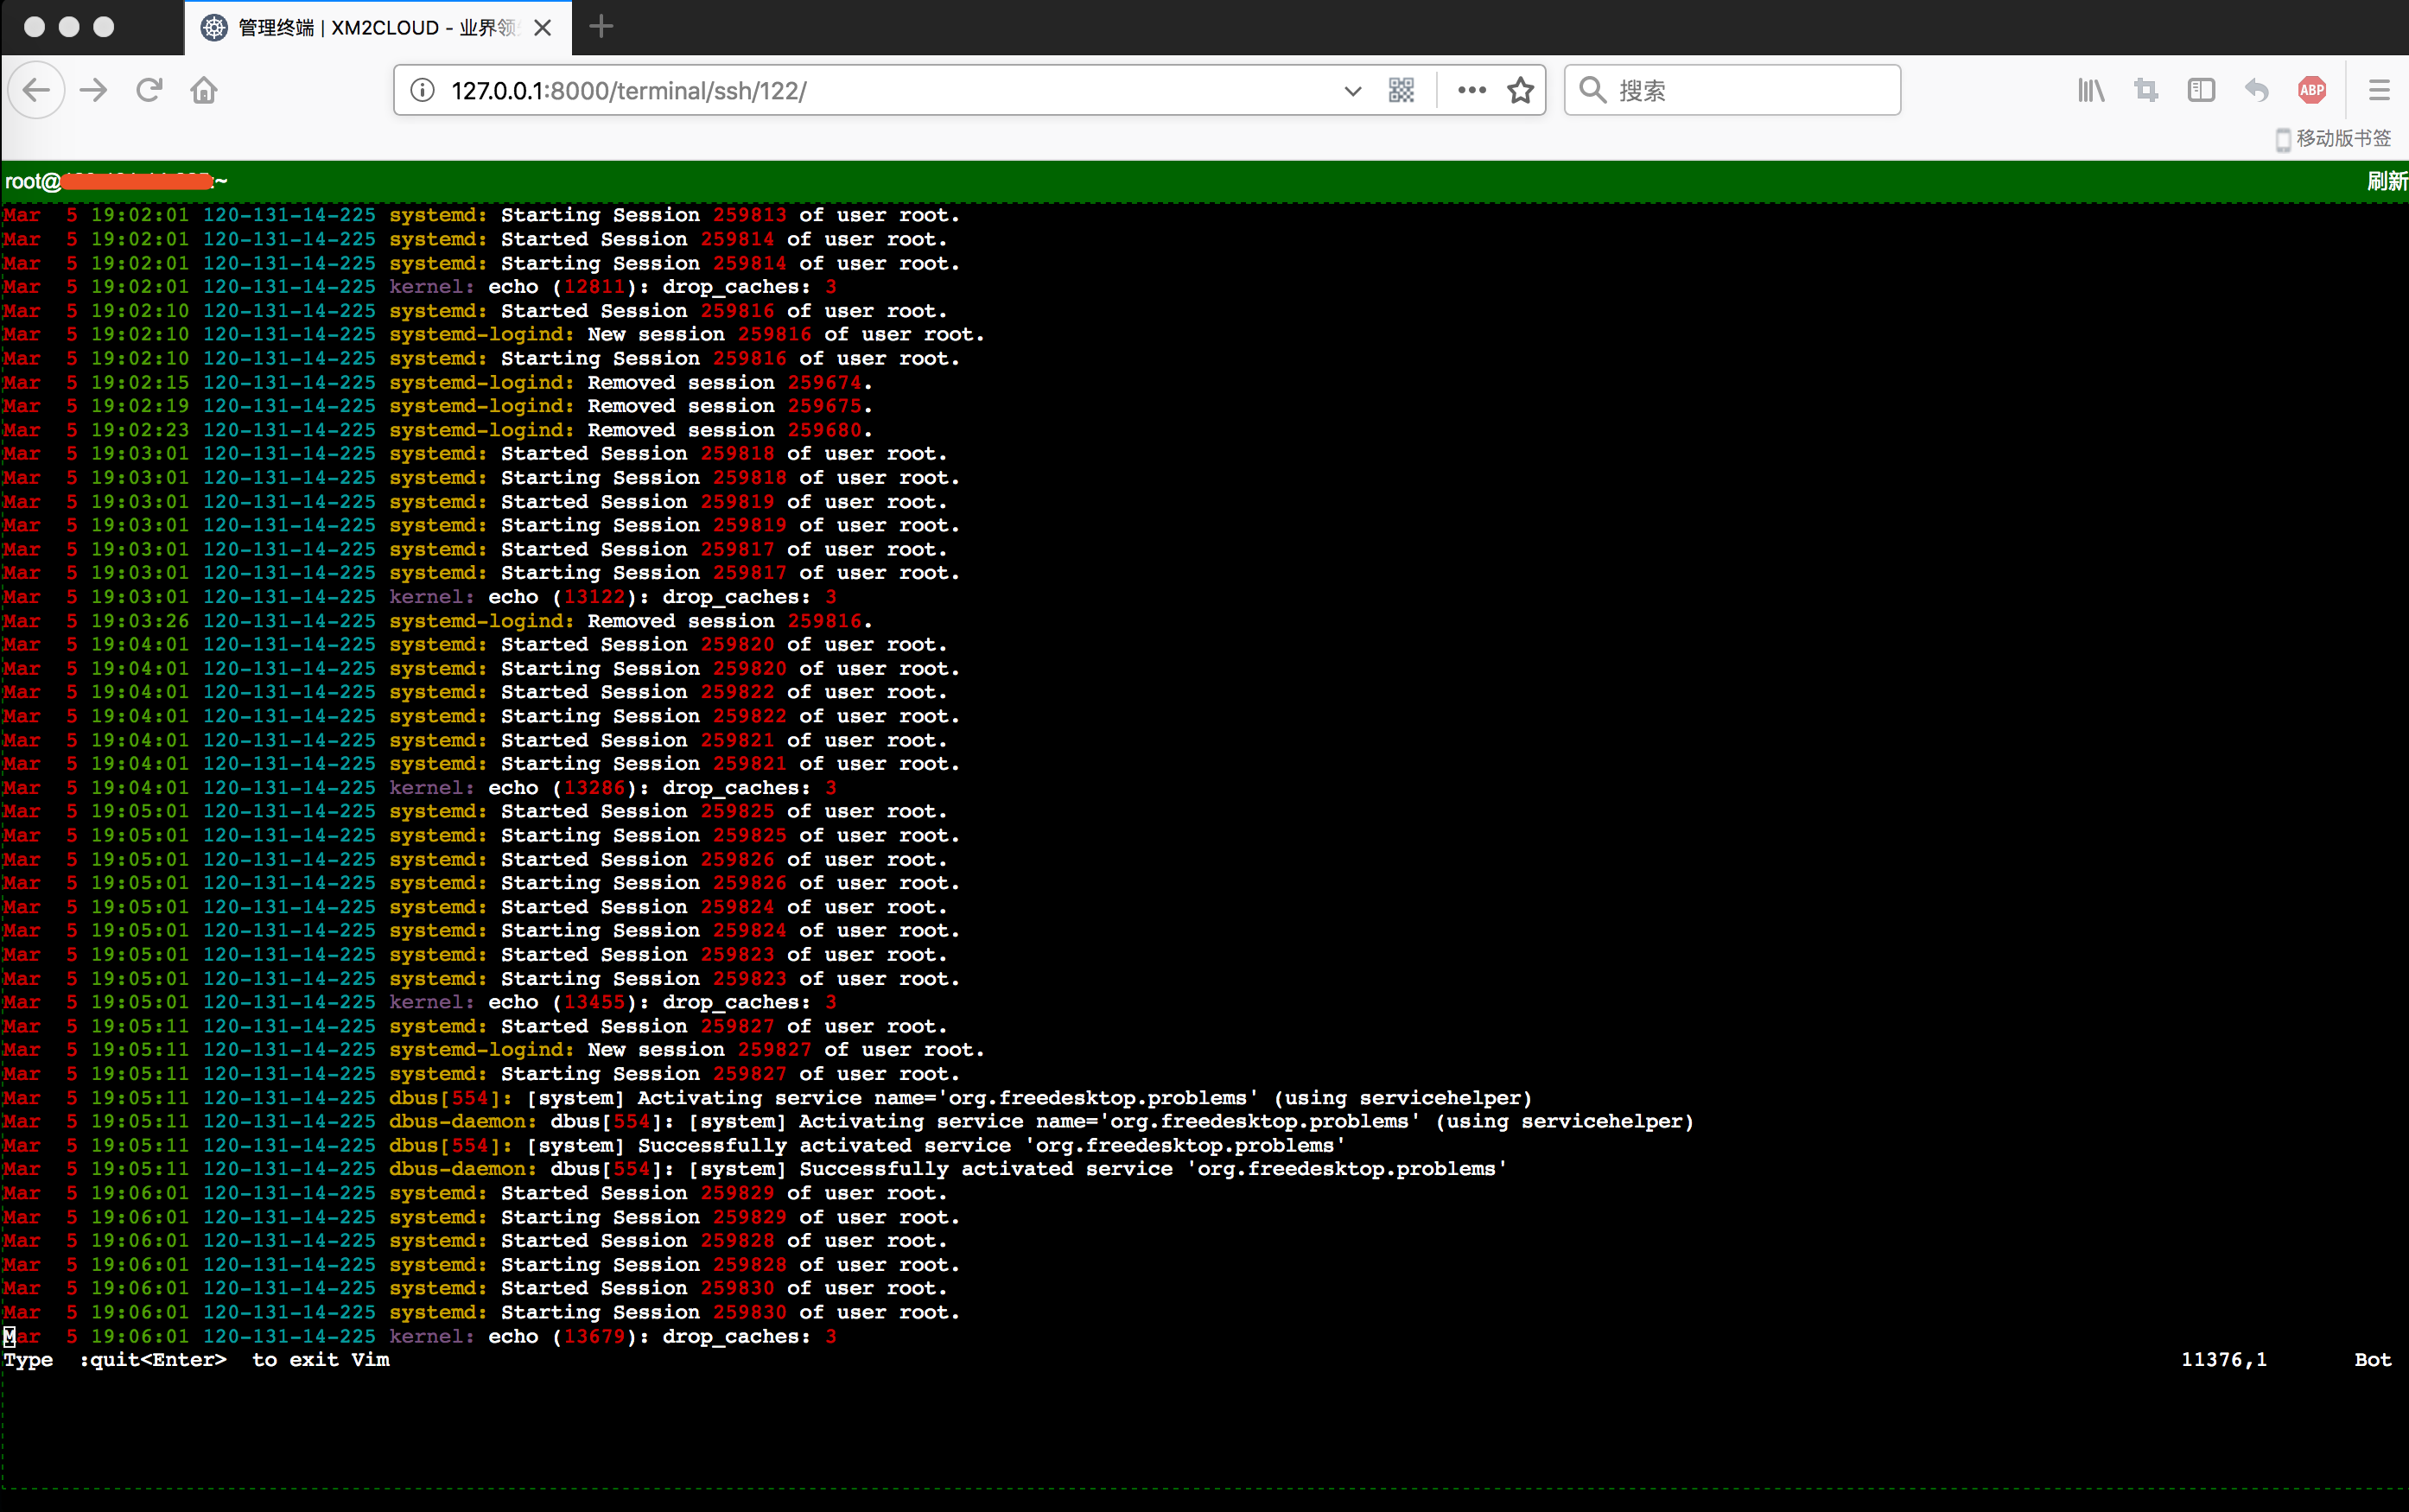Open the hamburger application menu
The width and height of the screenshot is (2409, 1512).
2379,90
